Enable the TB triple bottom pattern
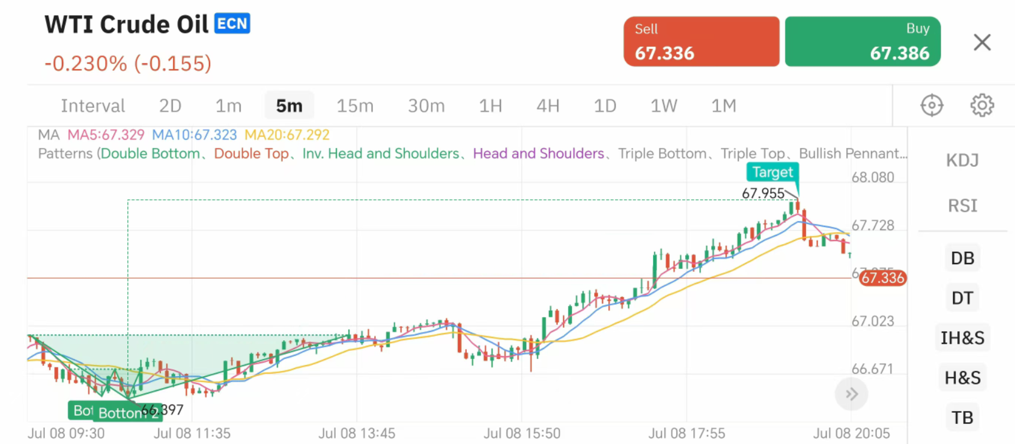Screen dimensions: 1015x444 (962, 417)
